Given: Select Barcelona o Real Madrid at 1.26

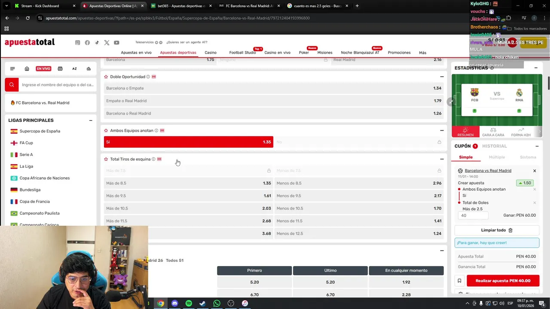Looking at the screenshot, I should [274, 113].
